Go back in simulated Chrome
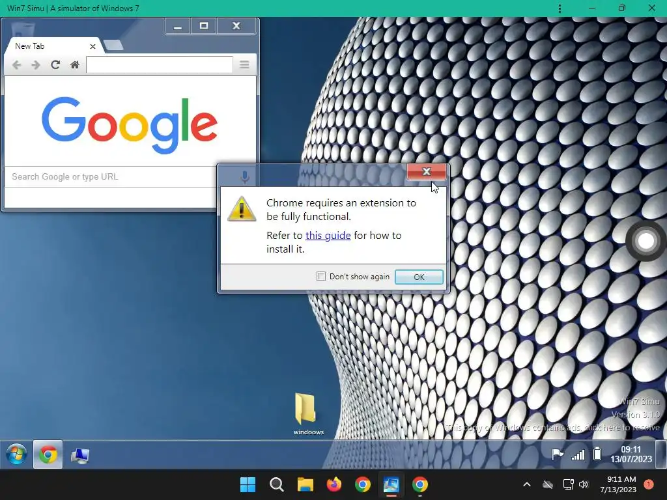 tap(16, 65)
